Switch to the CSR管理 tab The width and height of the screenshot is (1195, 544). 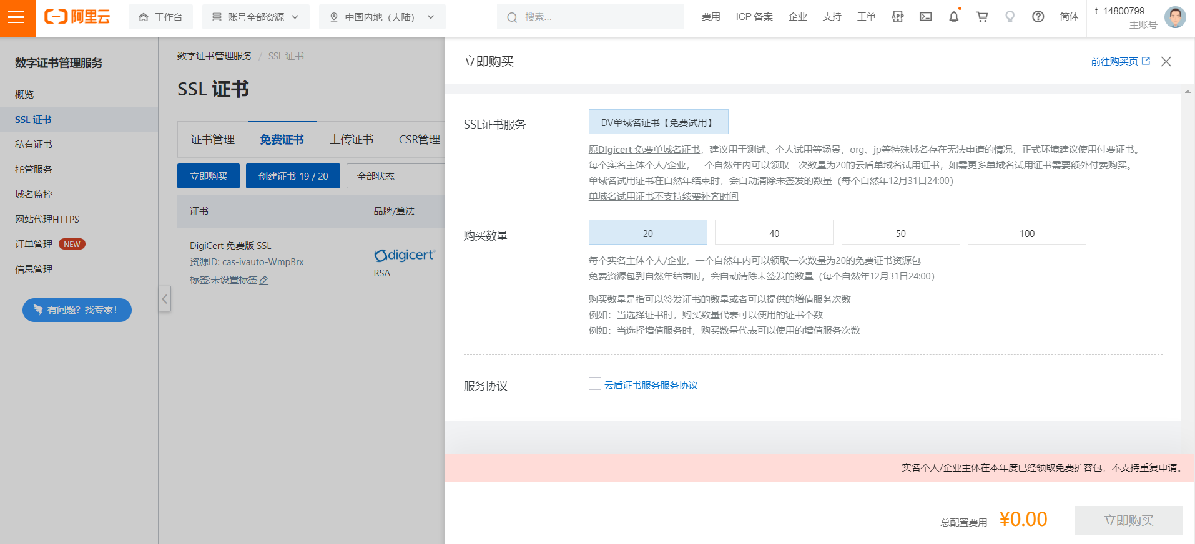tap(419, 139)
